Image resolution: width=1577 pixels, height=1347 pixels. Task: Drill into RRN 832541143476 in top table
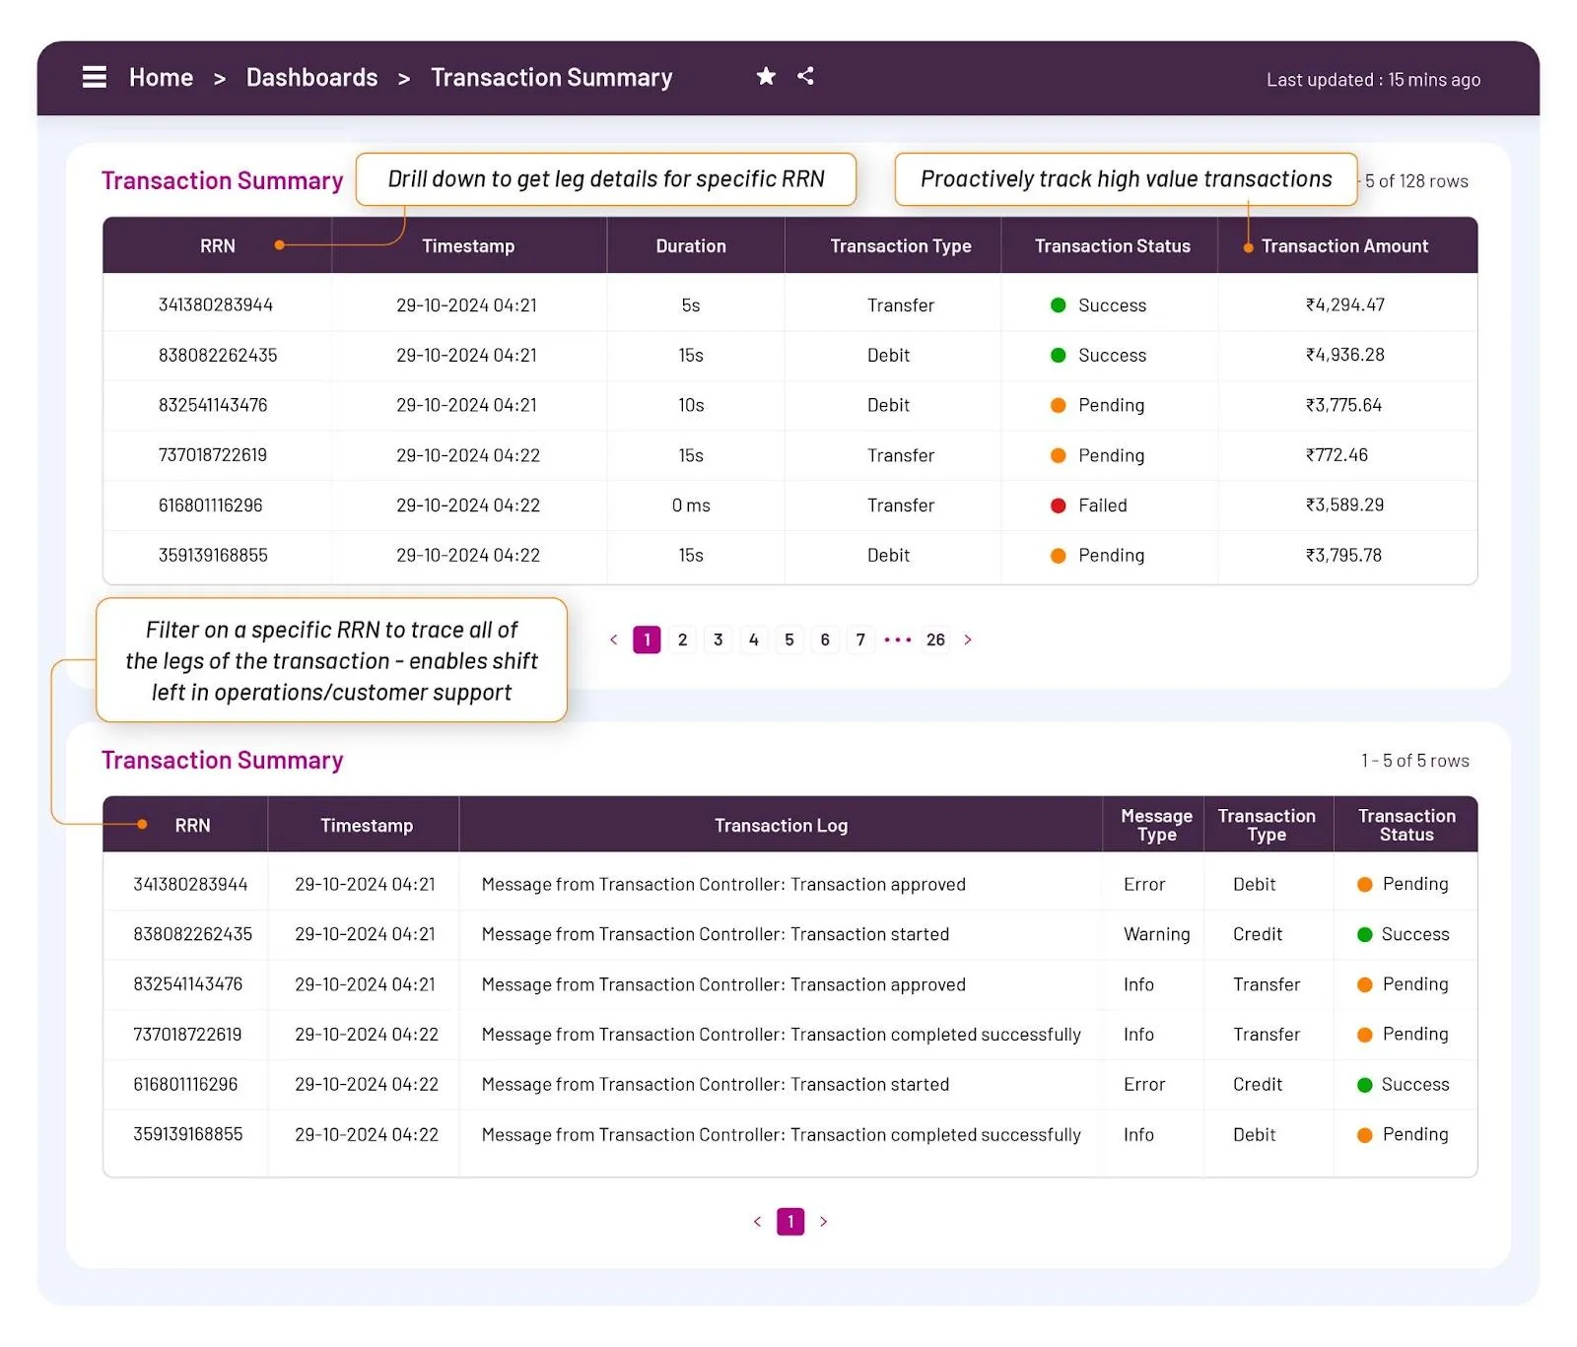coord(213,405)
